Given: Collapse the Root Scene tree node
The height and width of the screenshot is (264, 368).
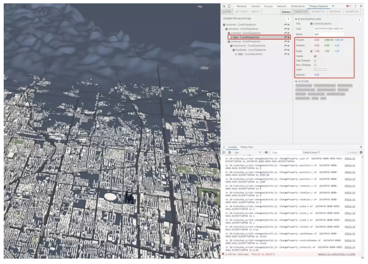Looking at the screenshot, I should [231, 46].
